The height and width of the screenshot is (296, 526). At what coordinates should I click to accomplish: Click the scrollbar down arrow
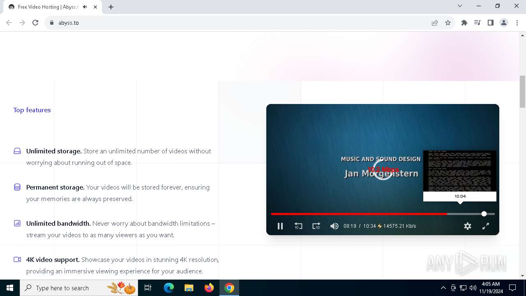[x=522, y=276]
